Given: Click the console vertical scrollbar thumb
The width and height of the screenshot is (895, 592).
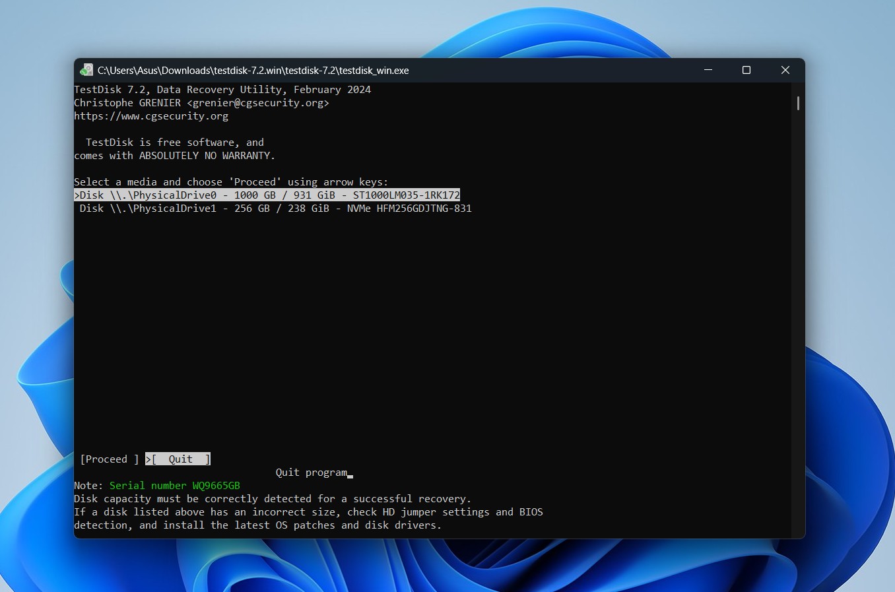Looking at the screenshot, I should coord(798,103).
